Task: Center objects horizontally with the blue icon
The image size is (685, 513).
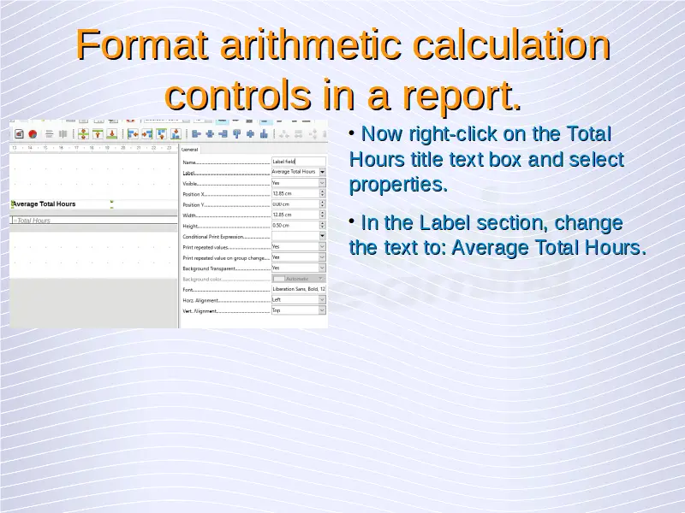Action: (210, 134)
